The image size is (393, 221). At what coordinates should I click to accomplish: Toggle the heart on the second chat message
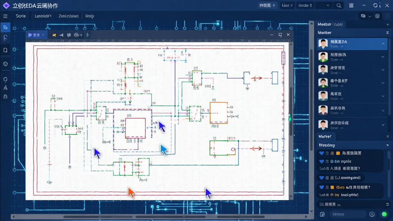pyautogui.click(x=322, y=162)
